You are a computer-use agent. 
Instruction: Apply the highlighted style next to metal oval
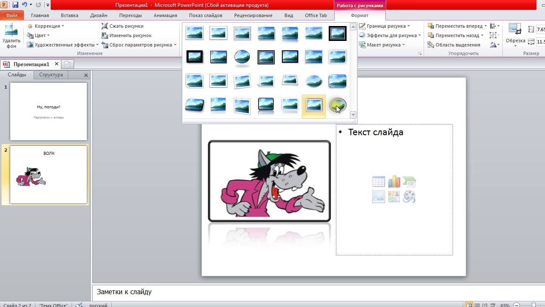[314, 105]
